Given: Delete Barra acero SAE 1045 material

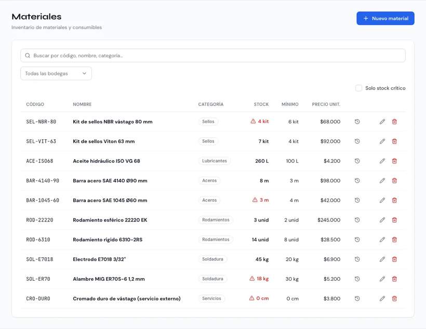Looking at the screenshot, I should (x=394, y=200).
